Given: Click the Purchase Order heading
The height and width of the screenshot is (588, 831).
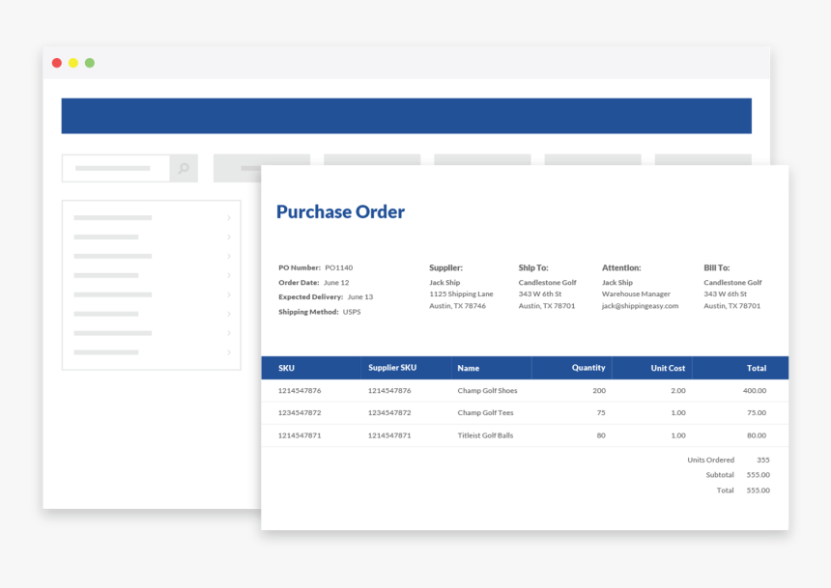Looking at the screenshot, I should [x=340, y=212].
